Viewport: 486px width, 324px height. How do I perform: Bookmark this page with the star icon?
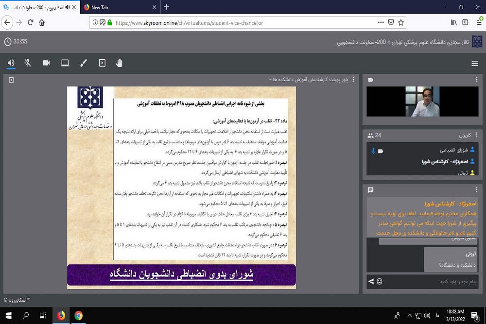[401, 22]
